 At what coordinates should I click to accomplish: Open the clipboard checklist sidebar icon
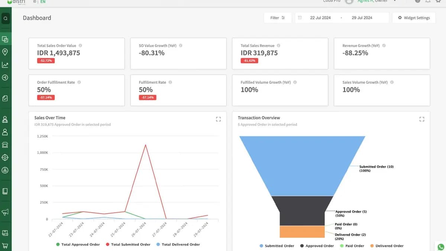pyautogui.click(x=5, y=99)
